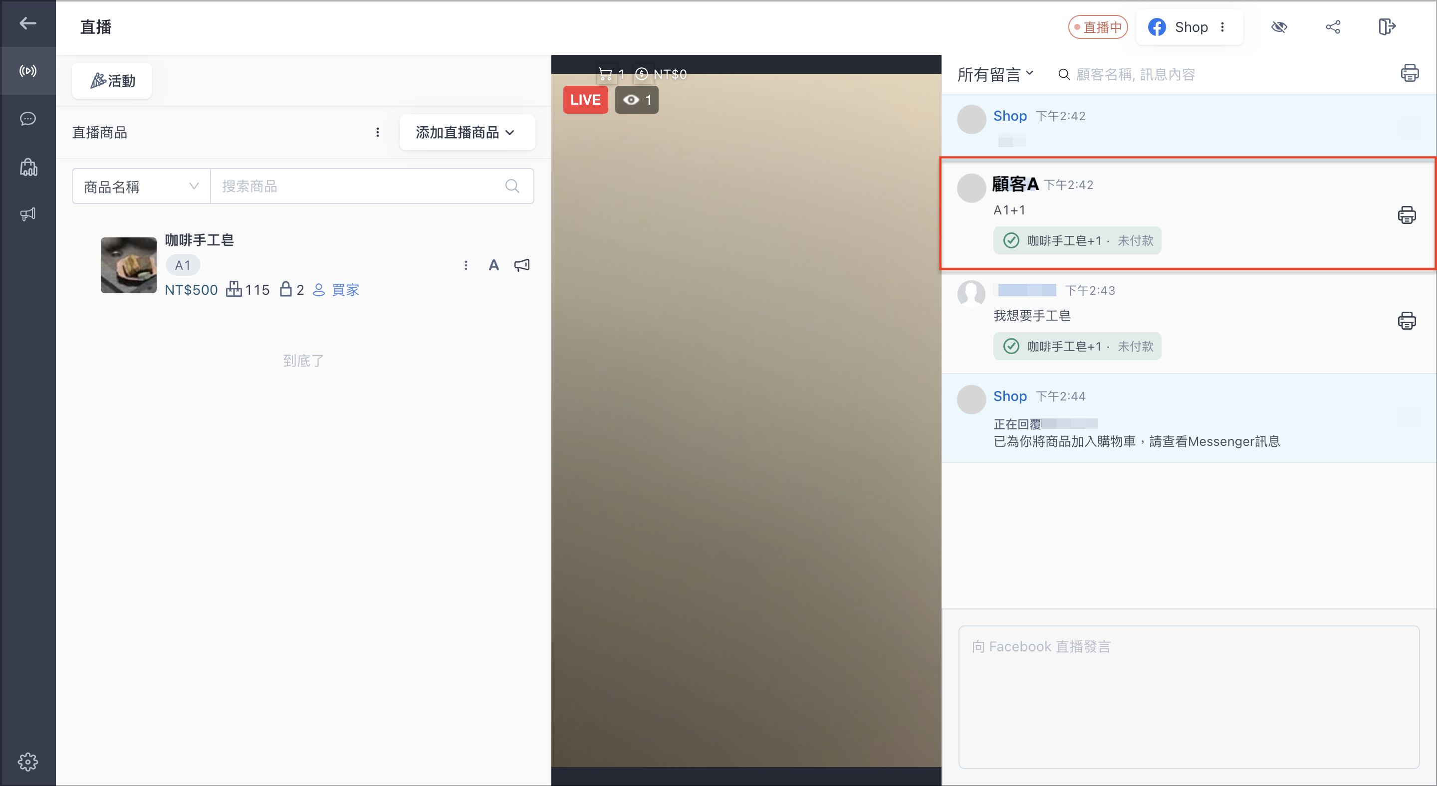Click 顧客A customer name
The image size is (1437, 786).
point(1015,185)
